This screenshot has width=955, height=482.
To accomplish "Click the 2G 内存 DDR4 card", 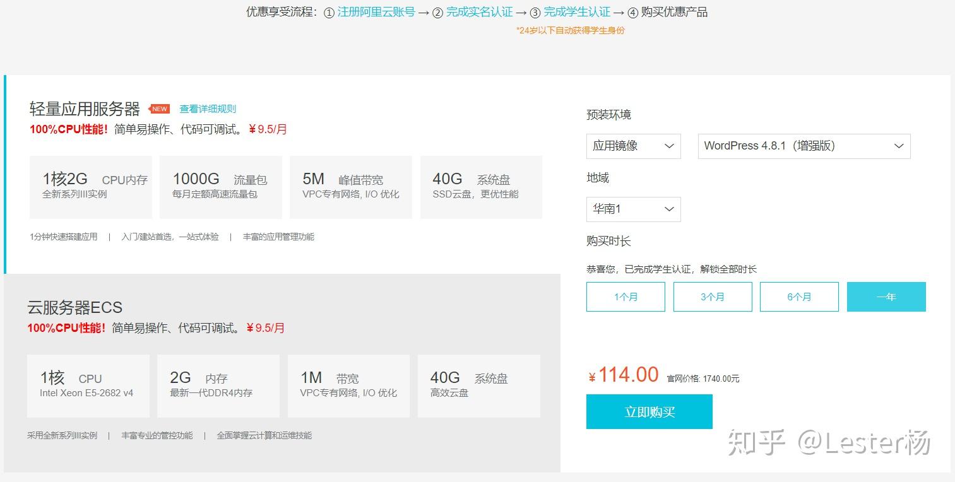I will [218, 386].
